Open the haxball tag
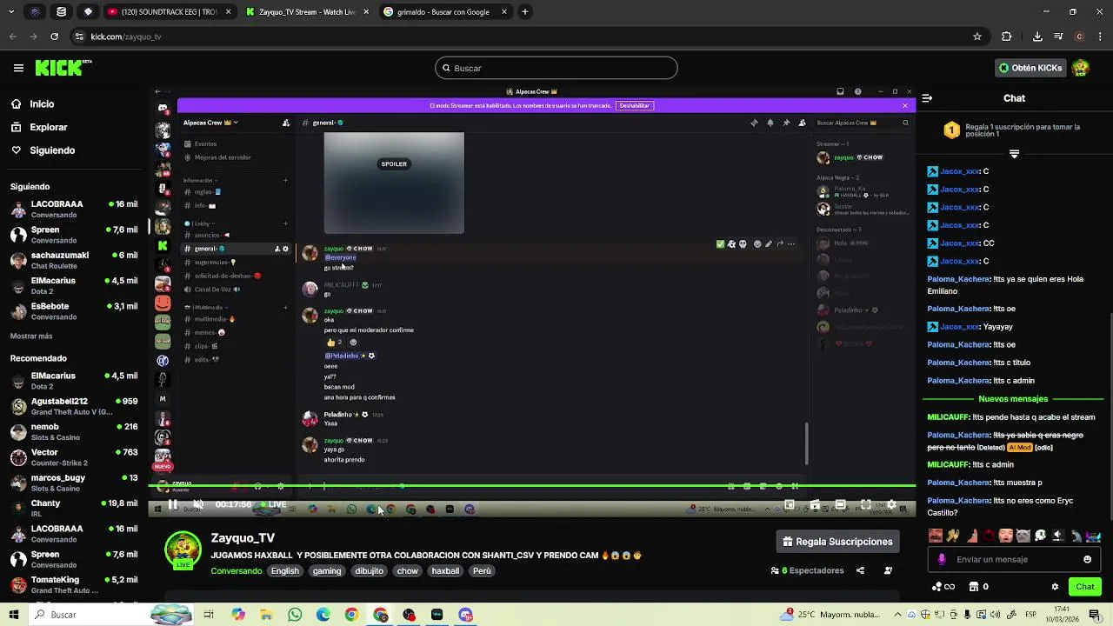The image size is (1113, 626). (445, 571)
